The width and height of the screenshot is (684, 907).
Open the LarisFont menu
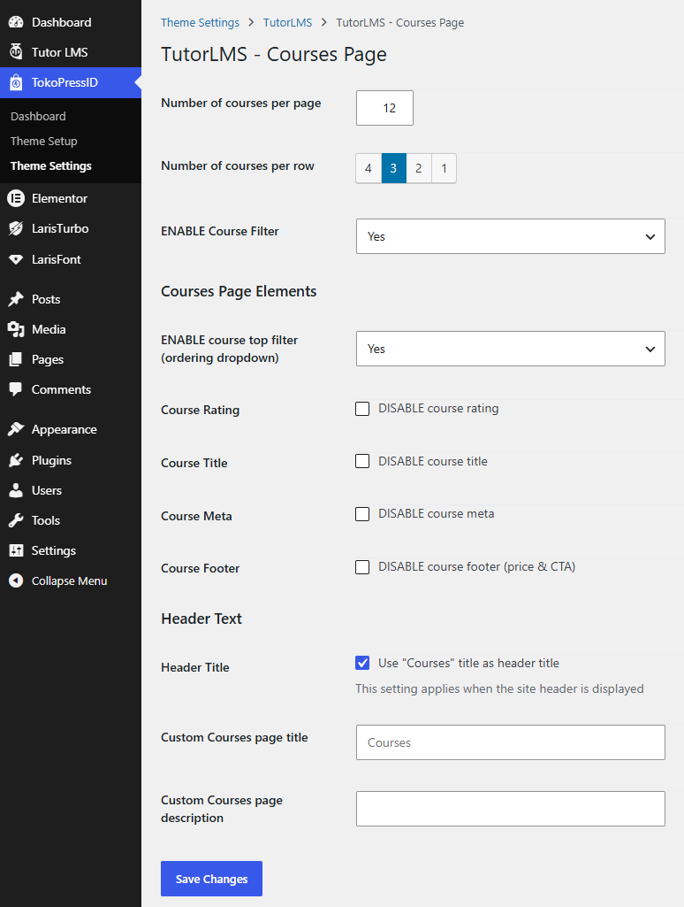tap(71, 259)
